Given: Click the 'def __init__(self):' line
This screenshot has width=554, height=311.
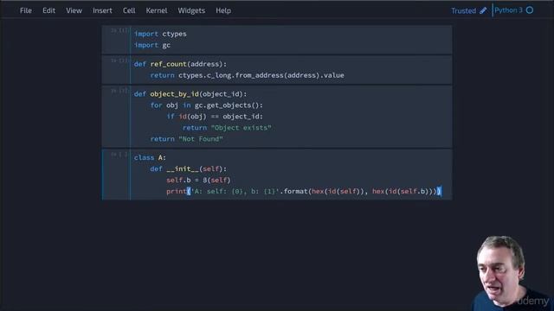Looking at the screenshot, I should pyautogui.click(x=189, y=169).
